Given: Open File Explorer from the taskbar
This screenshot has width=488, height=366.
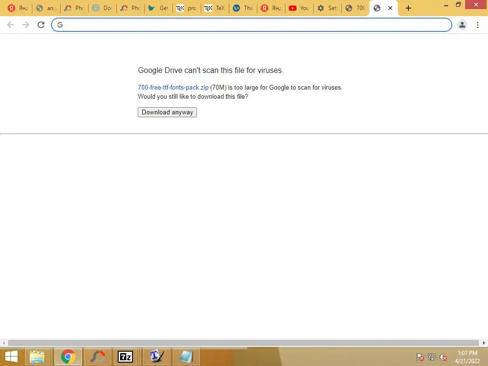Looking at the screenshot, I should 37,356.
